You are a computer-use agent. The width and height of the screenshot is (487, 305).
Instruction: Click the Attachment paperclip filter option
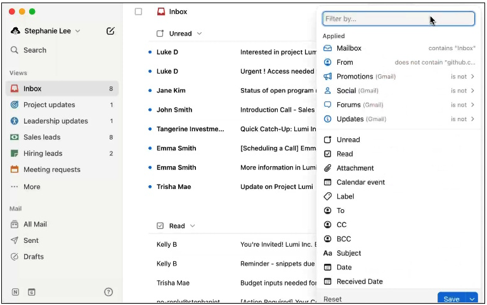tap(354, 168)
